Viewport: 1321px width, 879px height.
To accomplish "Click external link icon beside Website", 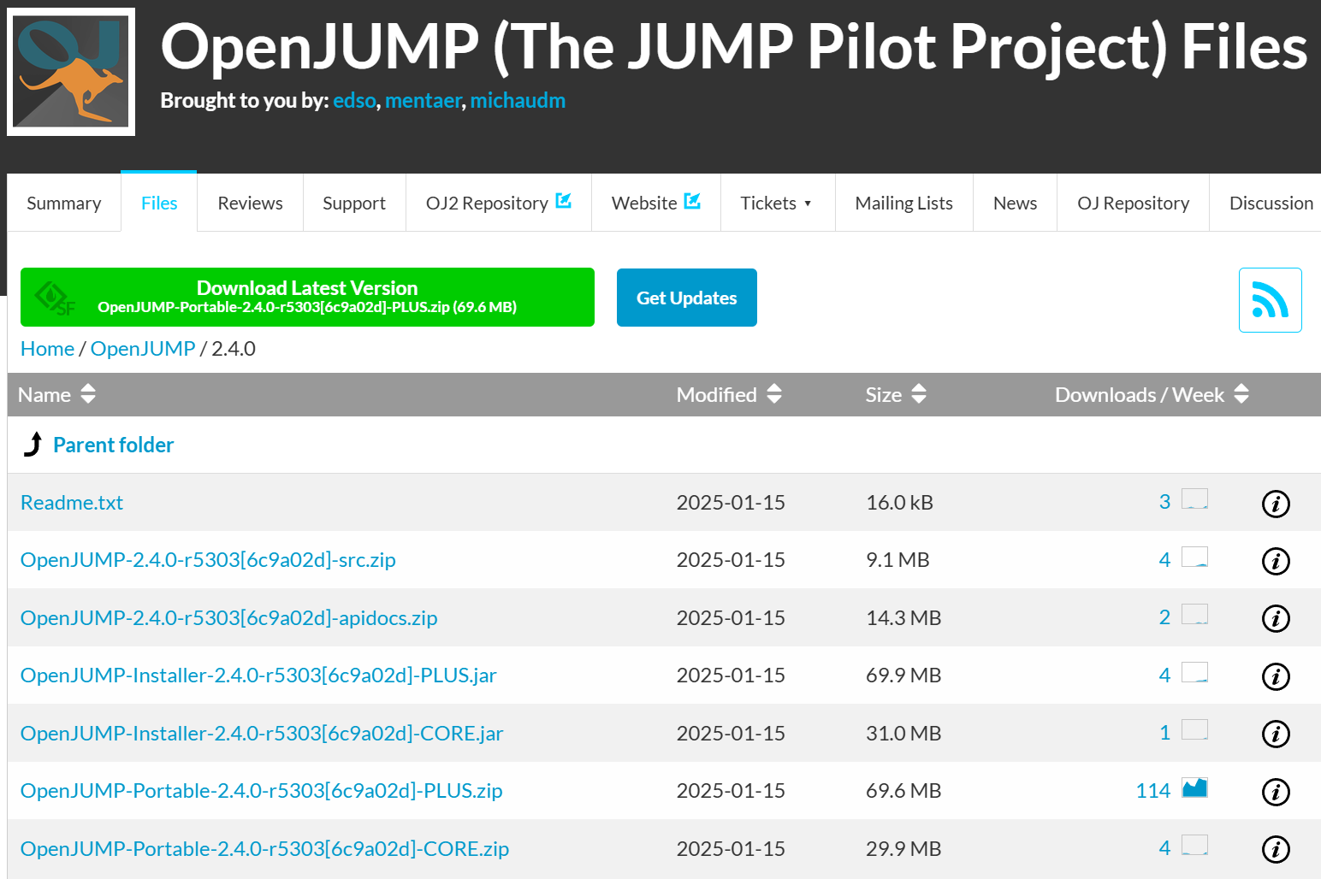I will [x=692, y=201].
